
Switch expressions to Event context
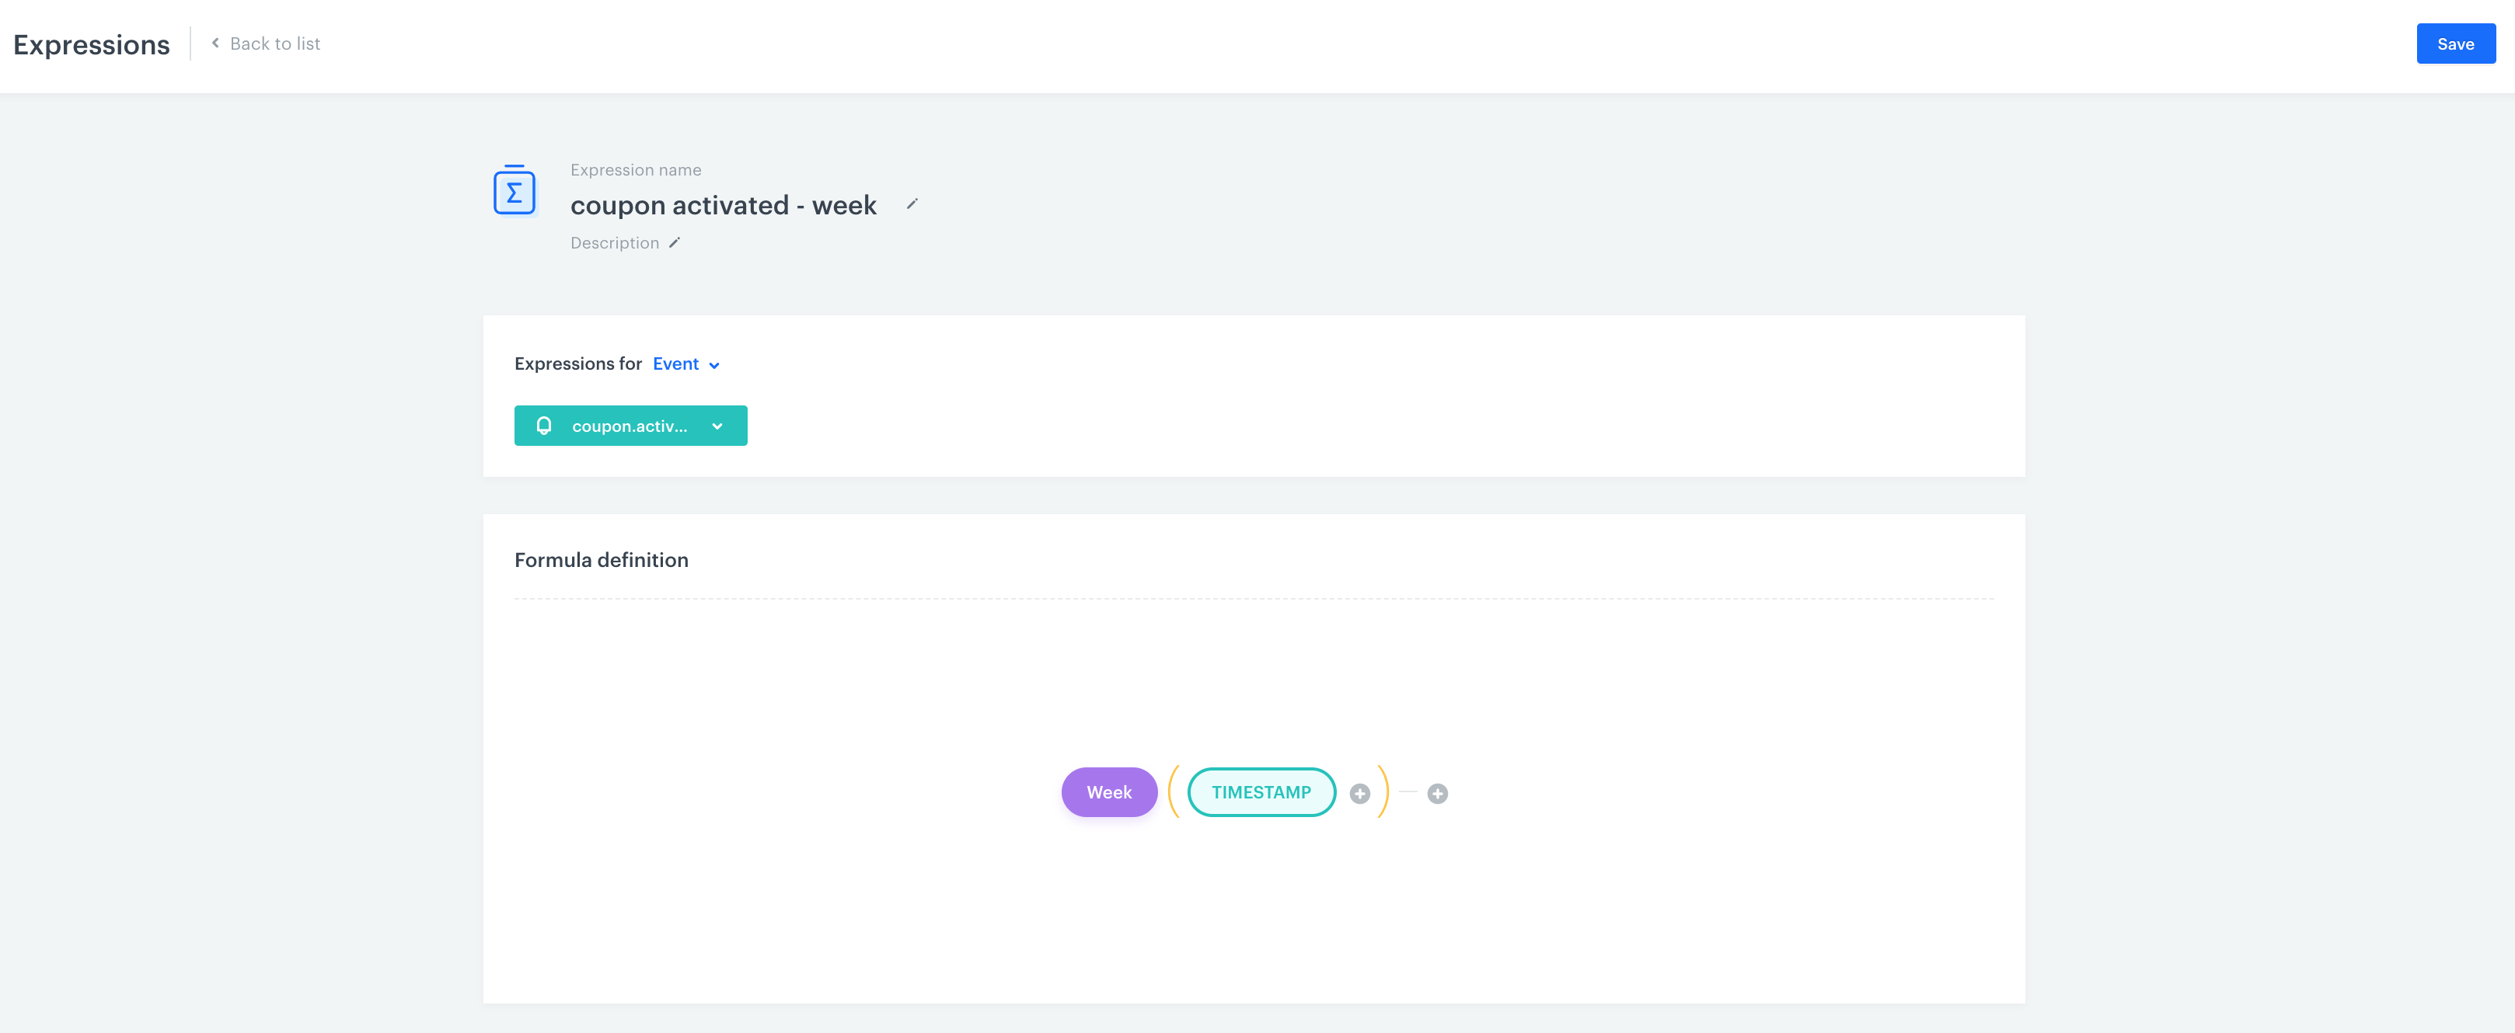coord(675,363)
